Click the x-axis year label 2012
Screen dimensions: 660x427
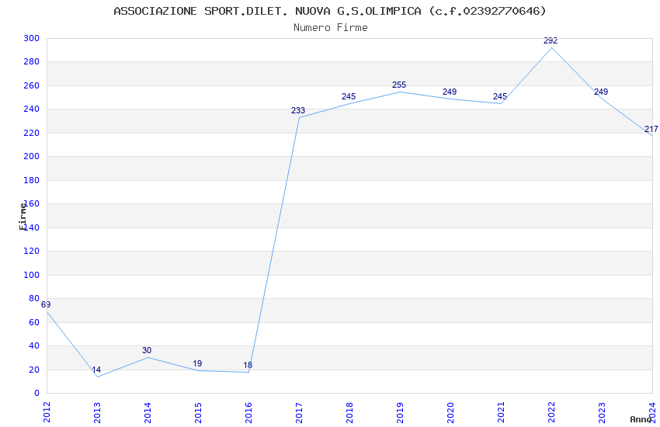pos(47,412)
